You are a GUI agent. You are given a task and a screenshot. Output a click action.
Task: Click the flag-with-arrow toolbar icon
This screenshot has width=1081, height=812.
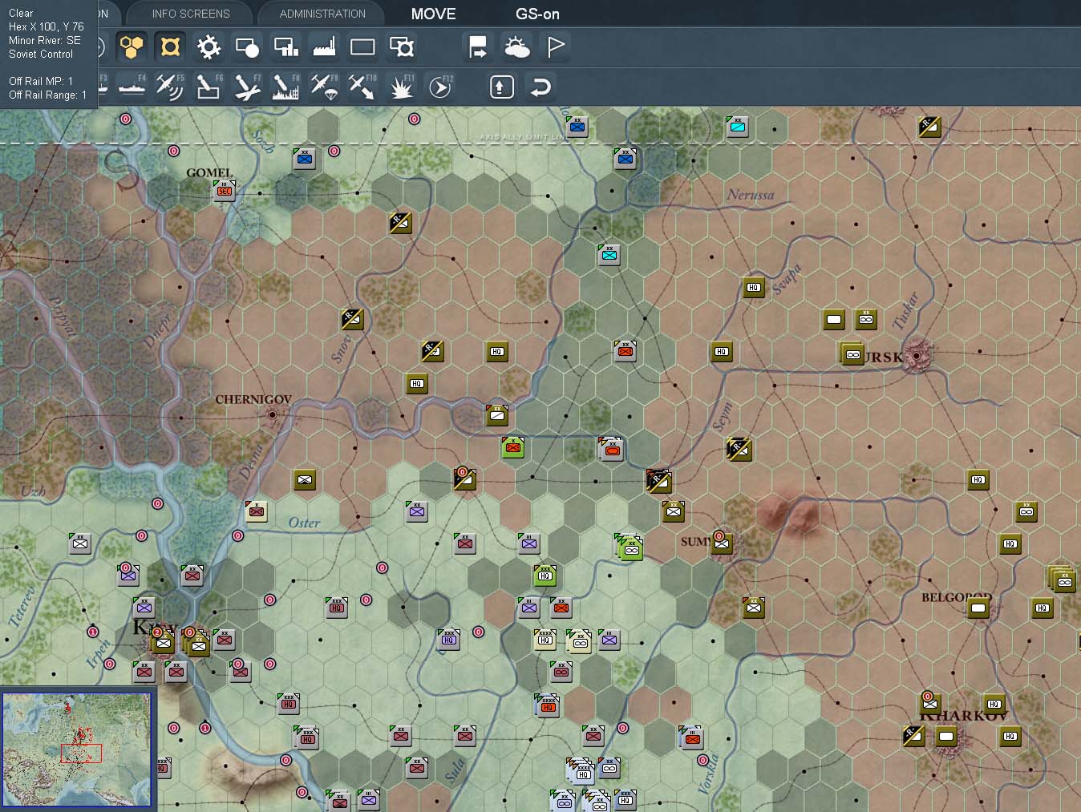[x=478, y=46]
